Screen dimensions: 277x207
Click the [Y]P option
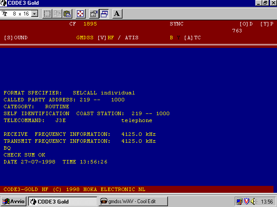coord(267,24)
